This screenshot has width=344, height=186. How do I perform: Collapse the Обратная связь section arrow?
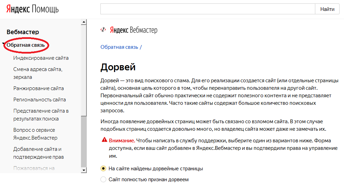pyautogui.click(x=3, y=44)
